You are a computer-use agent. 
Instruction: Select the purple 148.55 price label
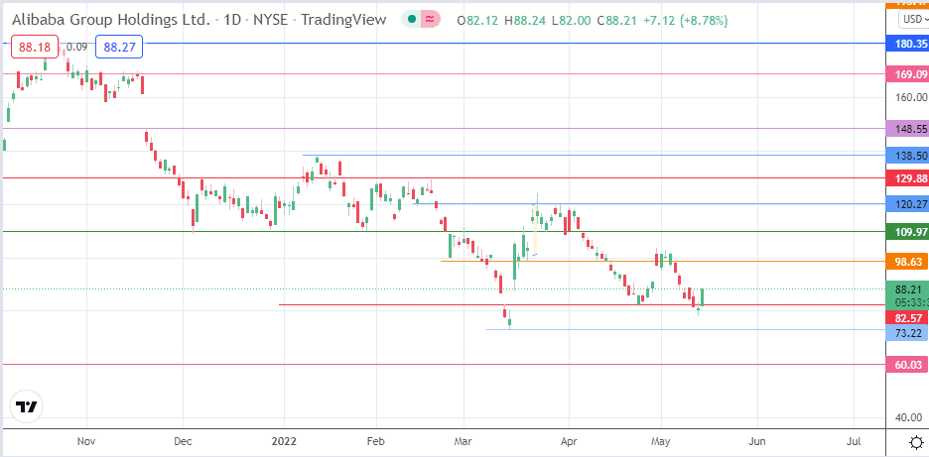(907, 129)
